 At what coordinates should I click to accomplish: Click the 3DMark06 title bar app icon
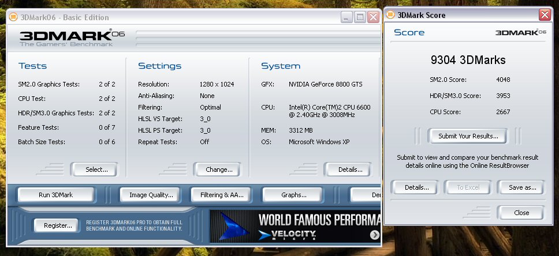click(x=13, y=17)
